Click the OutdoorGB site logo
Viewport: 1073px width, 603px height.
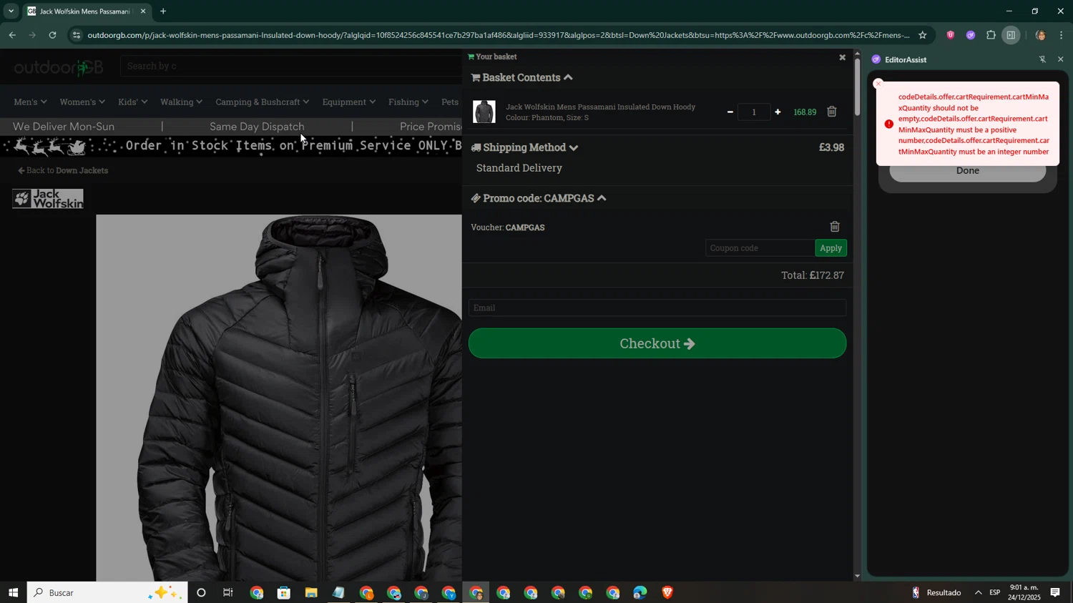[59, 68]
